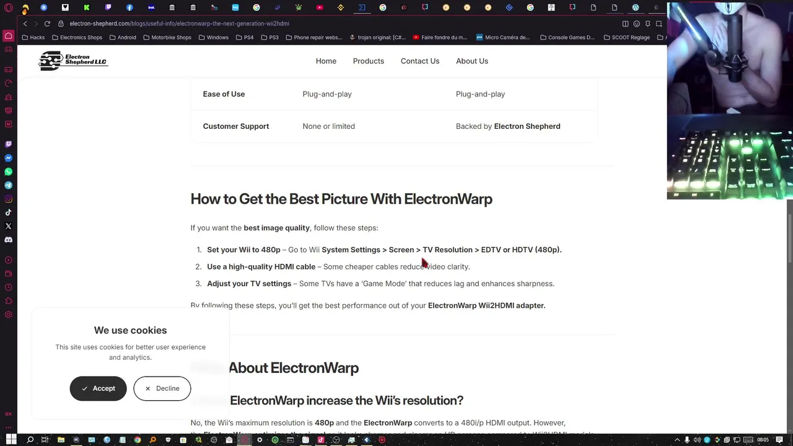This screenshot has width=793, height=446.
Task: Open the Electronics Shops bookmarks folder
Action: pyautogui.click(x=77, y=37)
